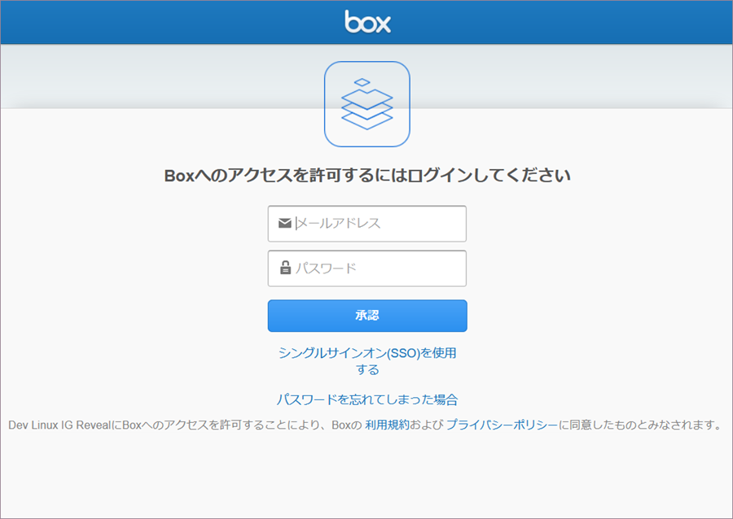
Task: Open the プライバシーポリシー link
Action: coord(502,425)
